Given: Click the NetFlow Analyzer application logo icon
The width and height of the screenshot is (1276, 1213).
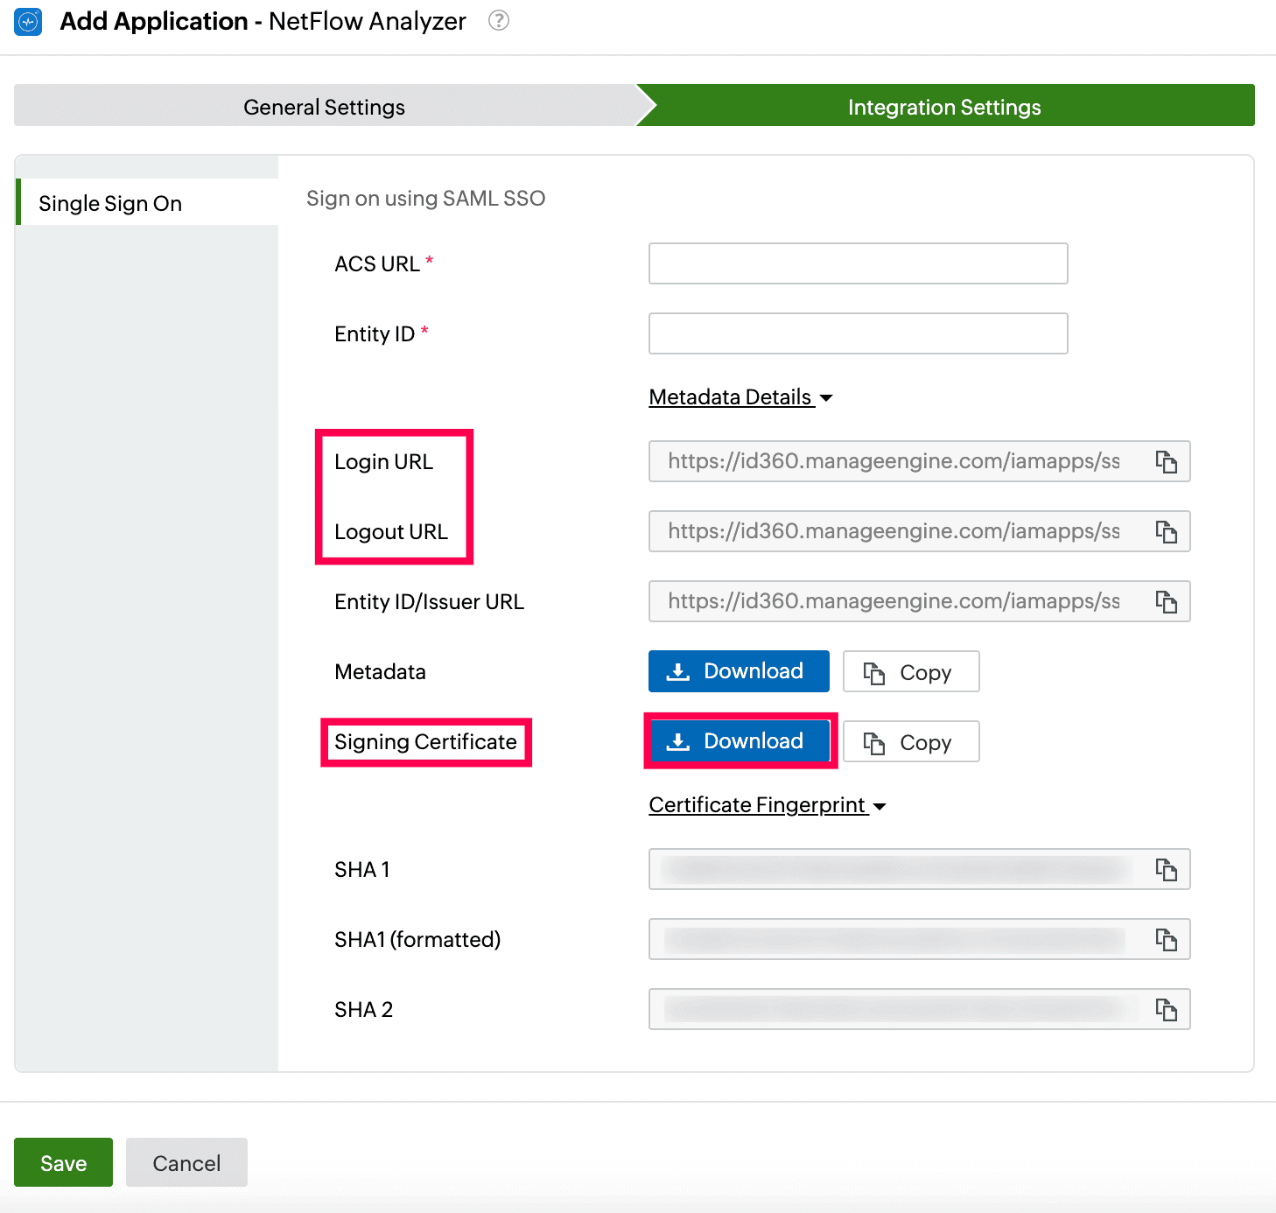Looking at the screenshot, I should 28,22.
